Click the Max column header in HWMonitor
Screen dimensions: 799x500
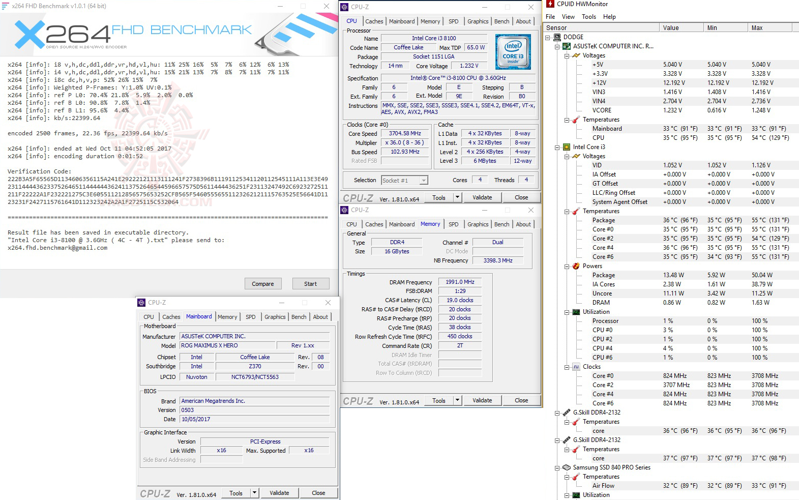(771, 28)
